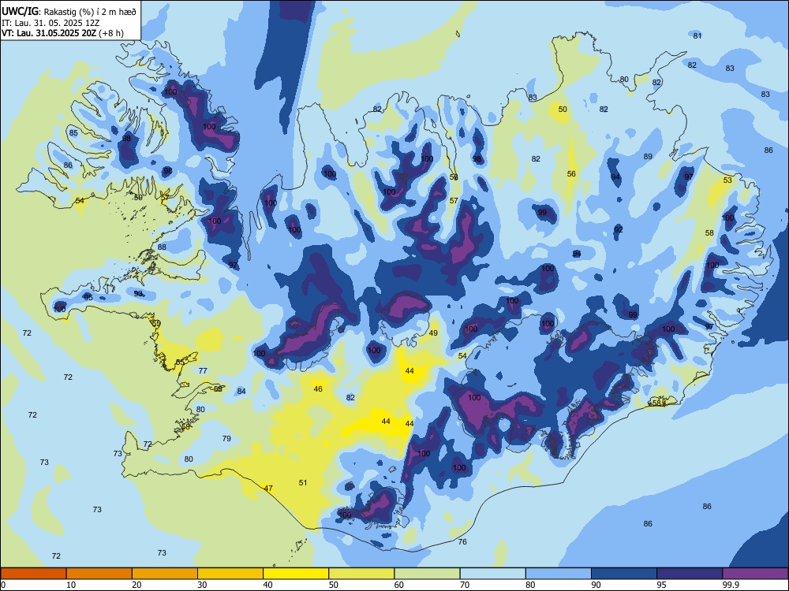
Task: Click the humidity value 51 in the south
Action: [303, 483]
